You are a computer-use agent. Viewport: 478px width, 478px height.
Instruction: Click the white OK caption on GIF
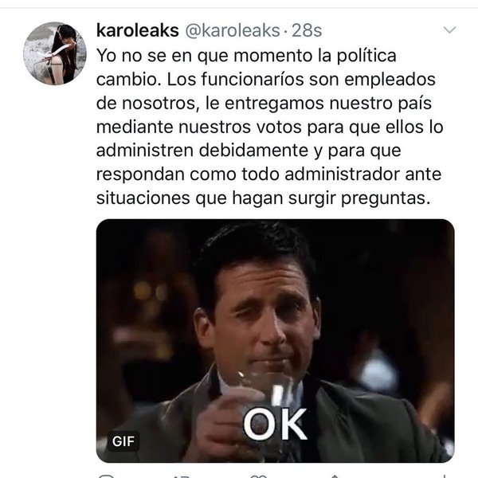pos(275,425)
